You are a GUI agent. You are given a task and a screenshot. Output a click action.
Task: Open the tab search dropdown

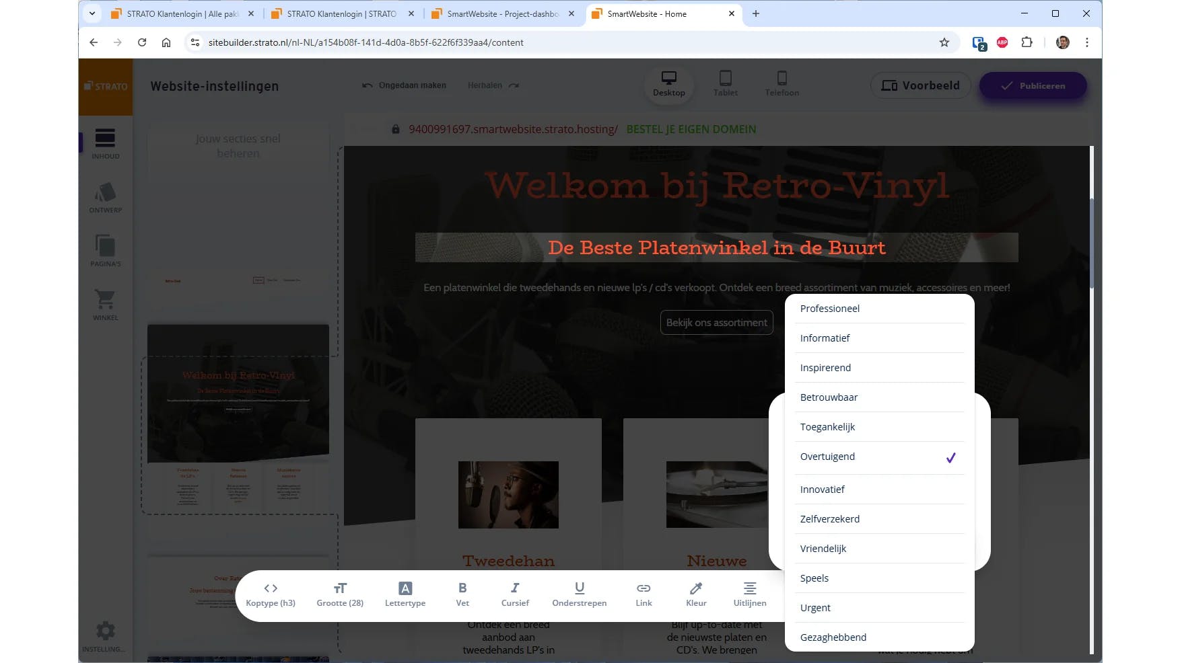pos(92,13)
